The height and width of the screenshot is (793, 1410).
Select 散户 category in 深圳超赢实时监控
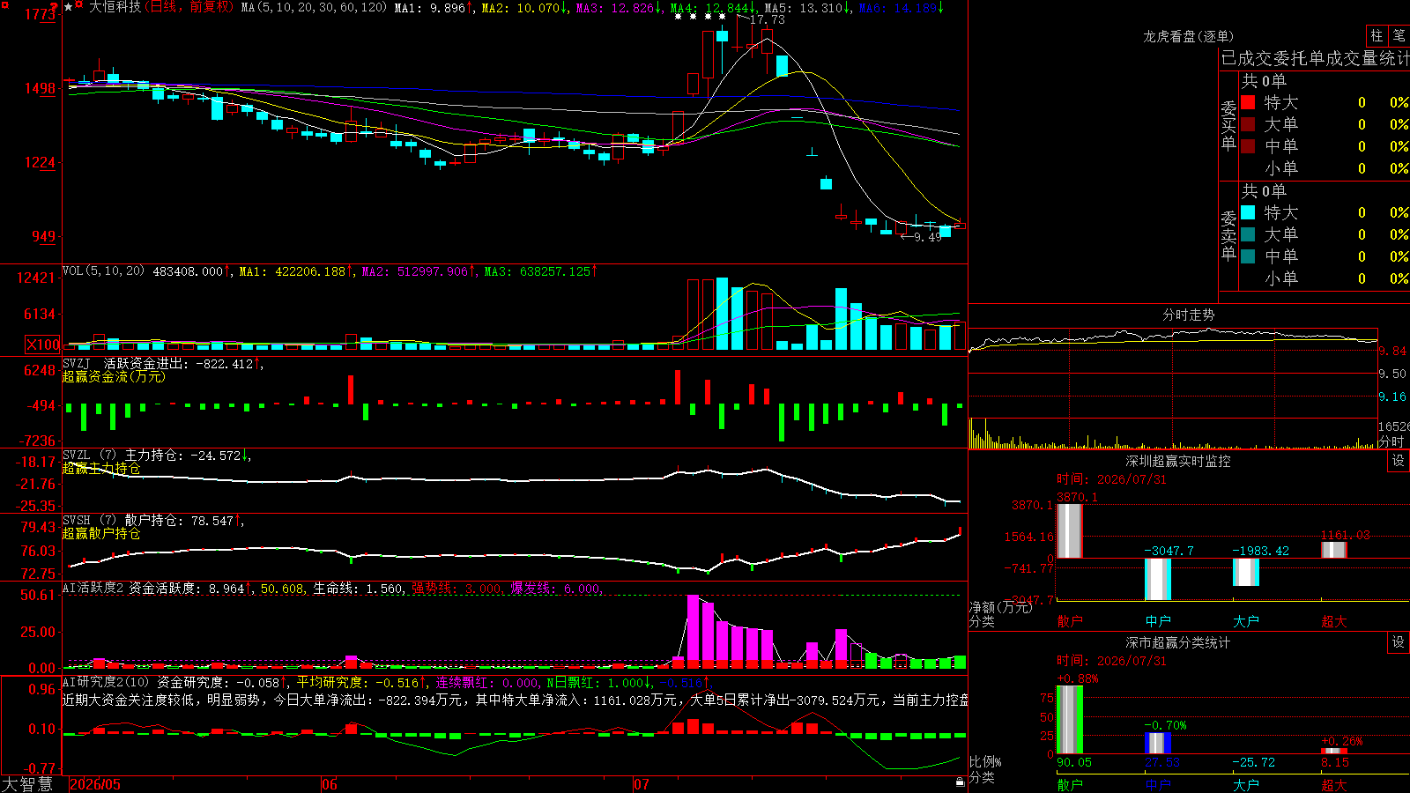point(1070,621)
